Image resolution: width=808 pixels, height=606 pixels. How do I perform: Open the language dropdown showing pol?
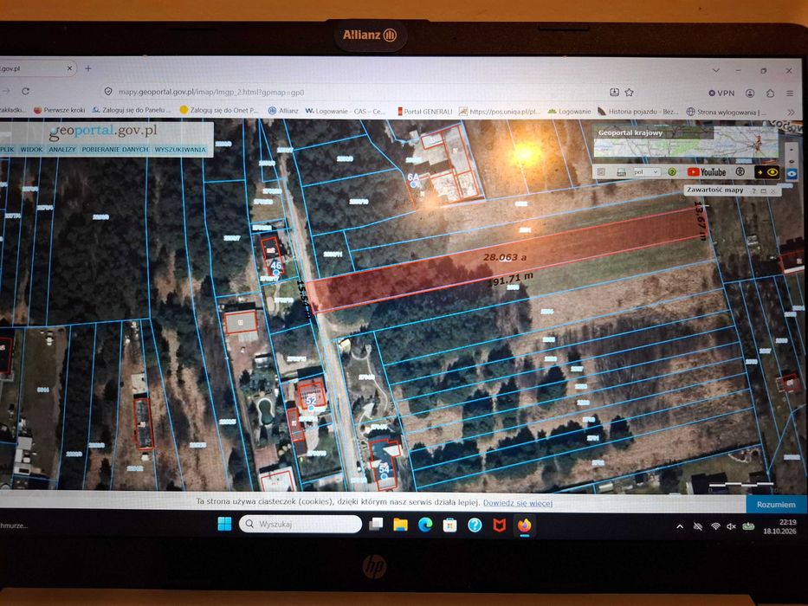coord(646,172)
